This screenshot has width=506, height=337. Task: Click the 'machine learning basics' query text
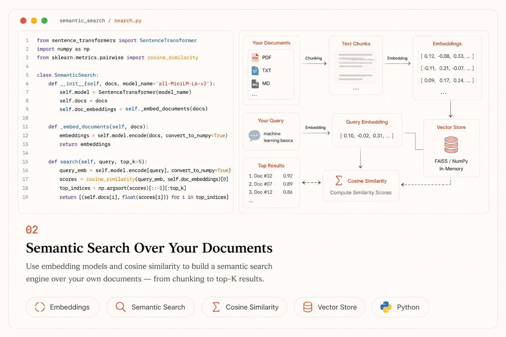278,137
